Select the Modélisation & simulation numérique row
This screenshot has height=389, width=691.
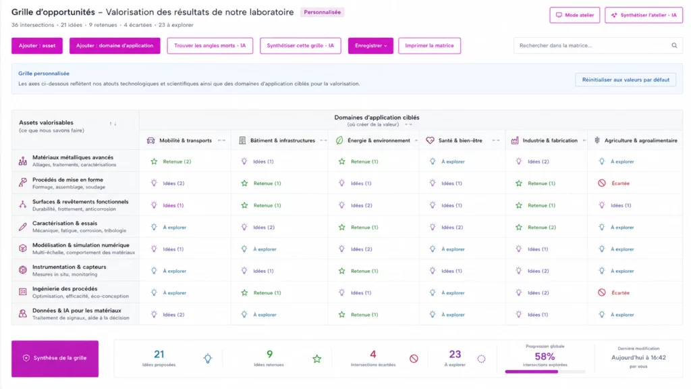76,249
